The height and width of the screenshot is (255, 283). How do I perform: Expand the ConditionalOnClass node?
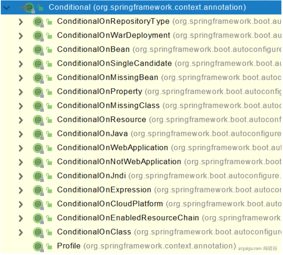[21, 233]
